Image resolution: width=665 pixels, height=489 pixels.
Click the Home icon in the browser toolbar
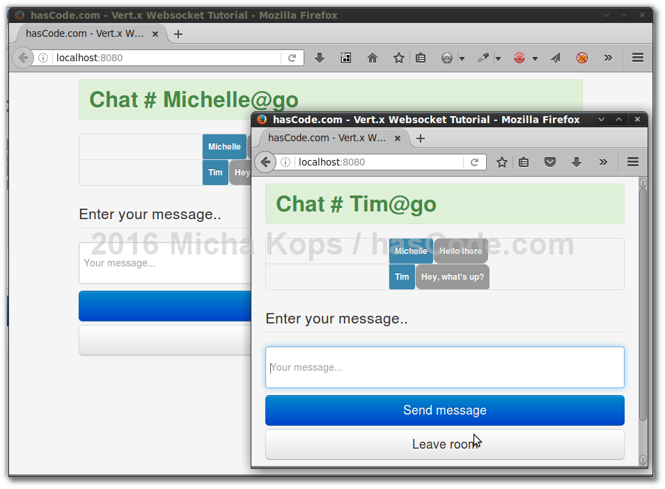[x=373, y=58]
